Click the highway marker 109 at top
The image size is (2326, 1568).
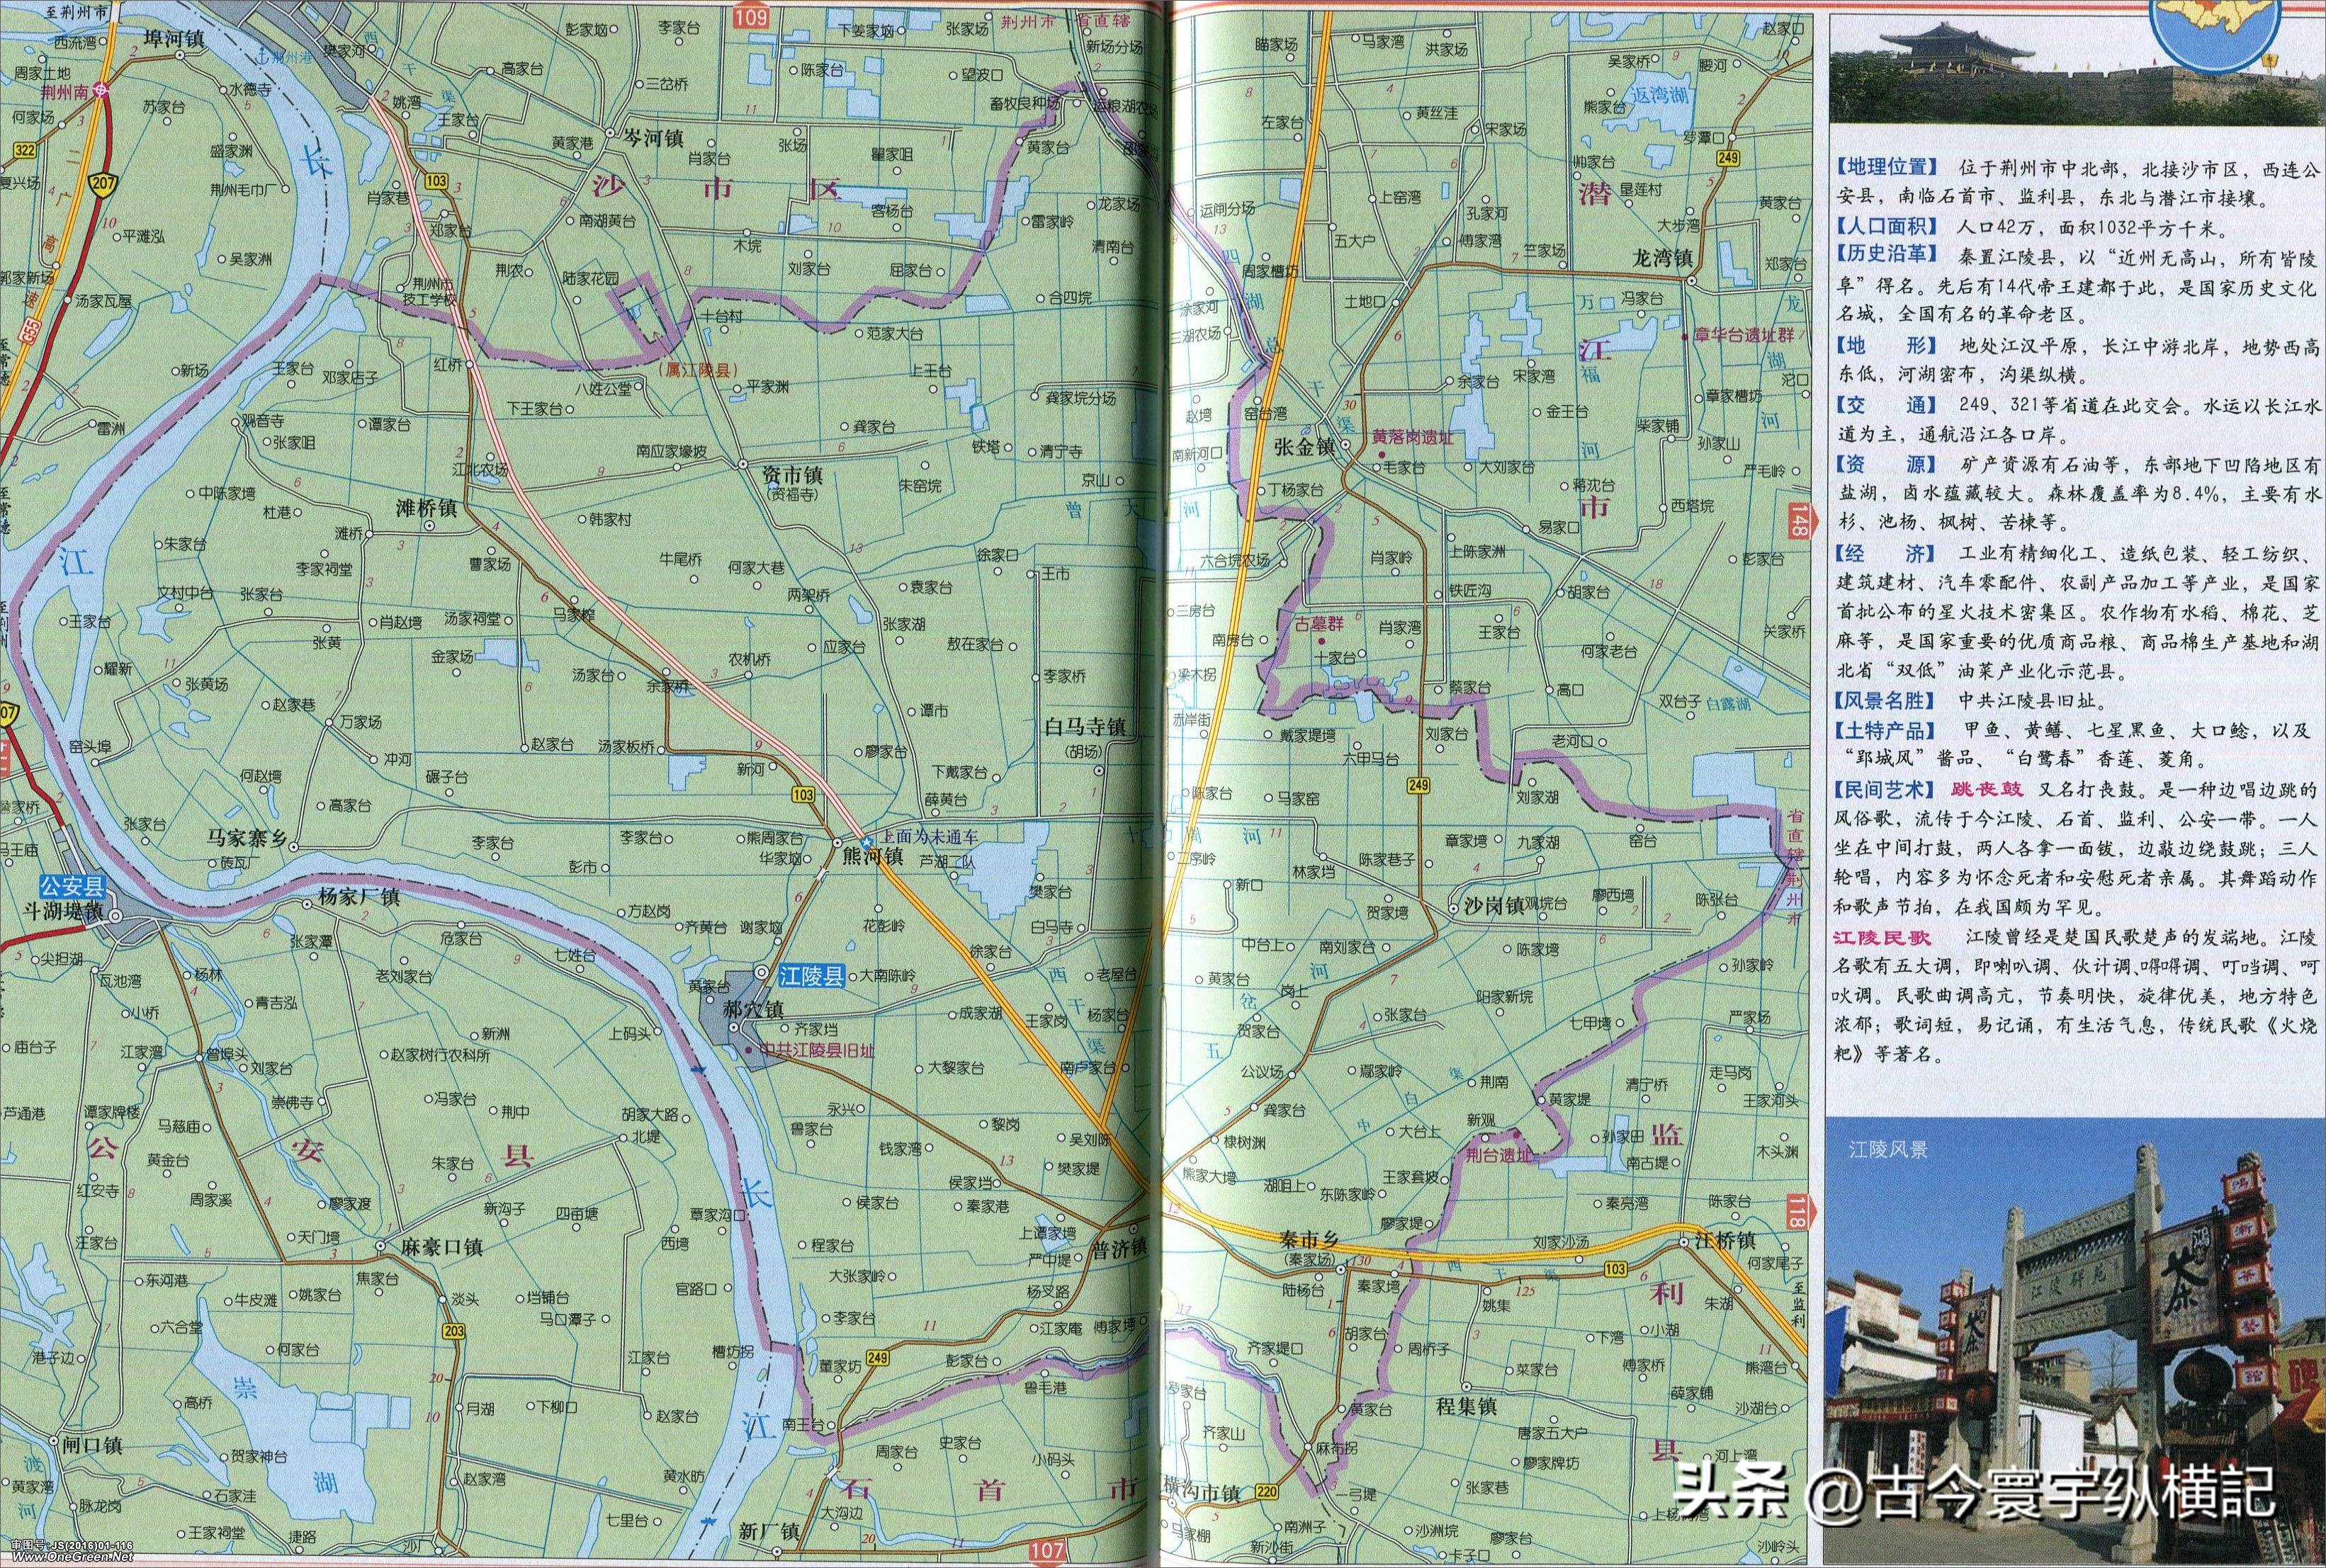[x=753, y=17]
